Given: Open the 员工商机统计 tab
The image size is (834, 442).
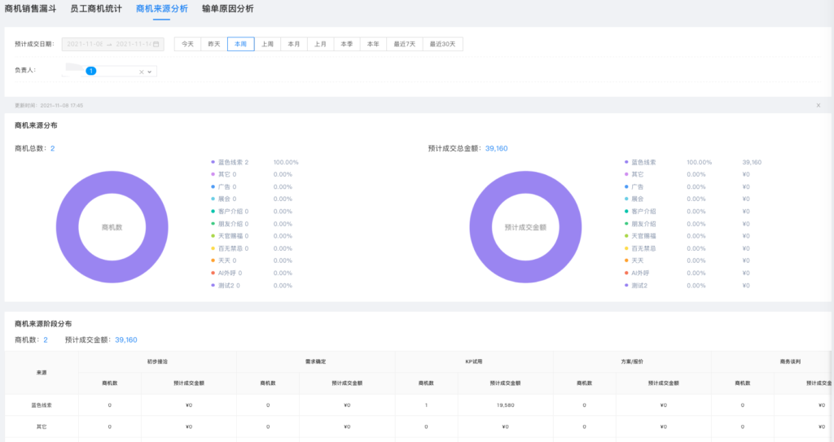Looking at the screenshot, I should pos(95,9).
